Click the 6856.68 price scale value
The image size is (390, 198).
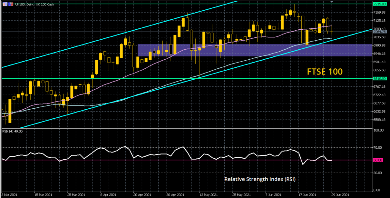(x=379, y=70)
